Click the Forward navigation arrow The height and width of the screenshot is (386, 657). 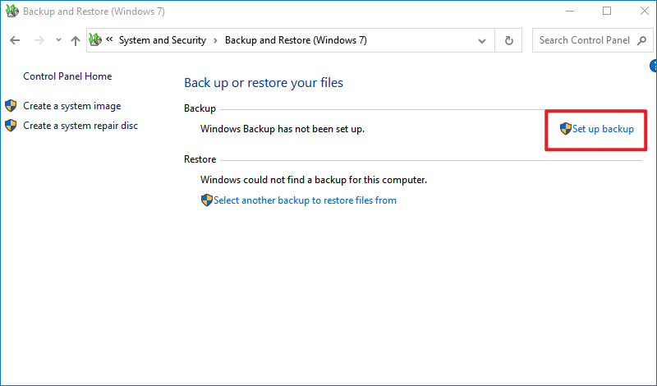point(39,40)
